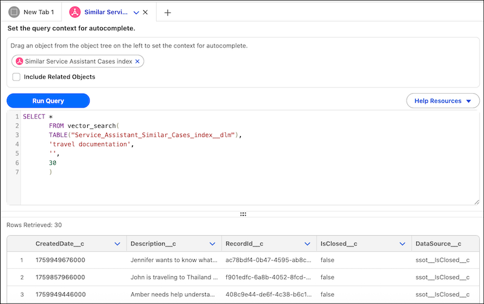Close the Similar Servi... tab
The width and height of the screenshot is (484, 304).
[x=145, y=12]
